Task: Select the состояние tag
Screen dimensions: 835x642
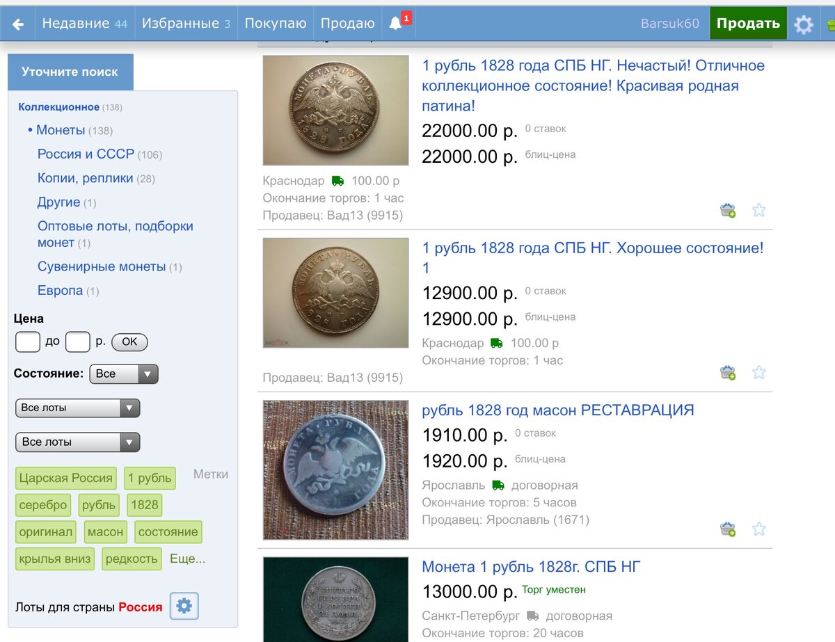Action: click(168, 532)
